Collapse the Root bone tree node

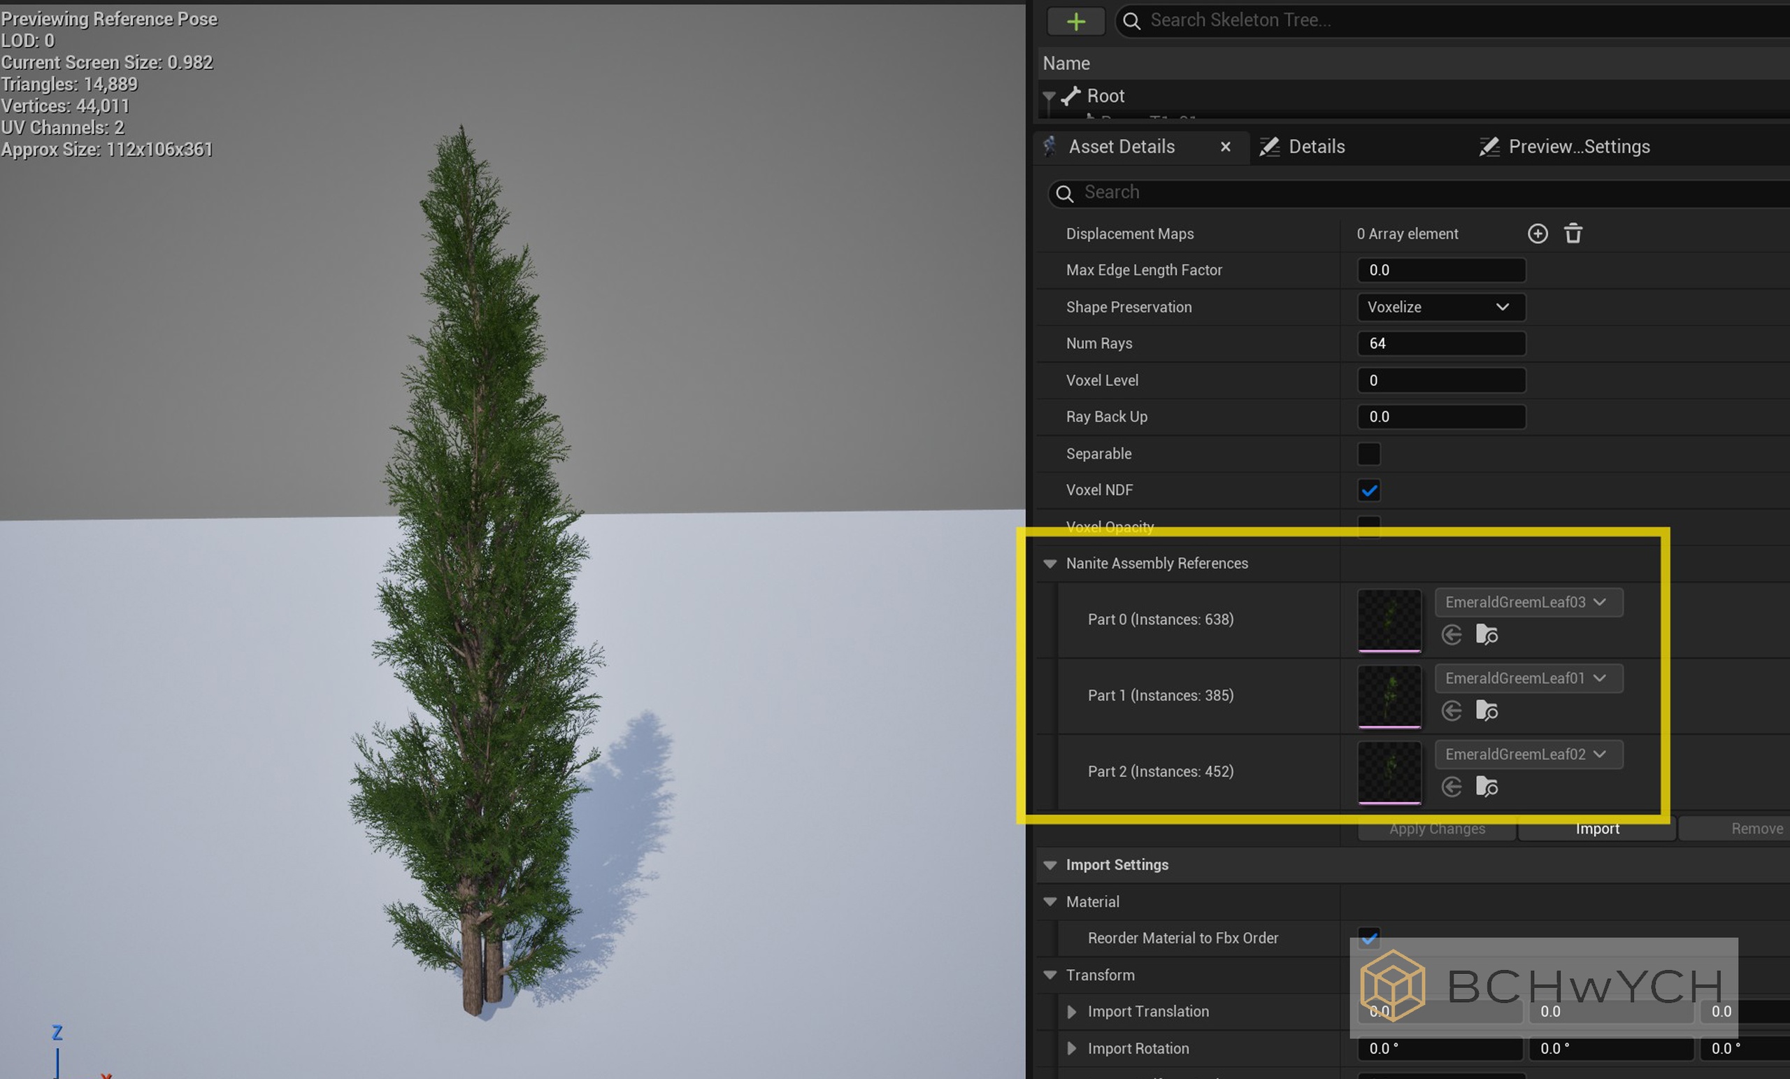[1049, 96]
